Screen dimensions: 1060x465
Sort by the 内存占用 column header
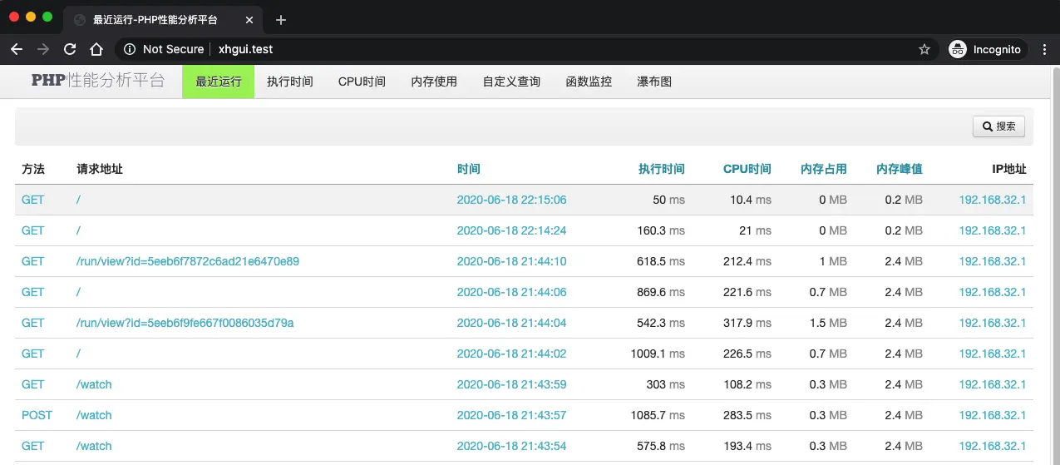click(824, 169)
